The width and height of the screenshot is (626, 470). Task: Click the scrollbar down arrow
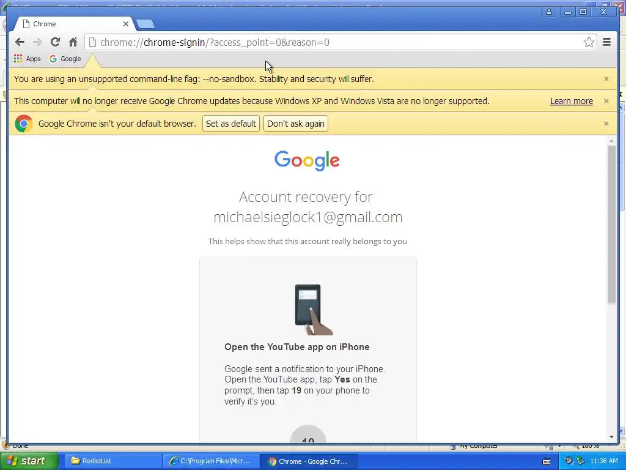611,437
